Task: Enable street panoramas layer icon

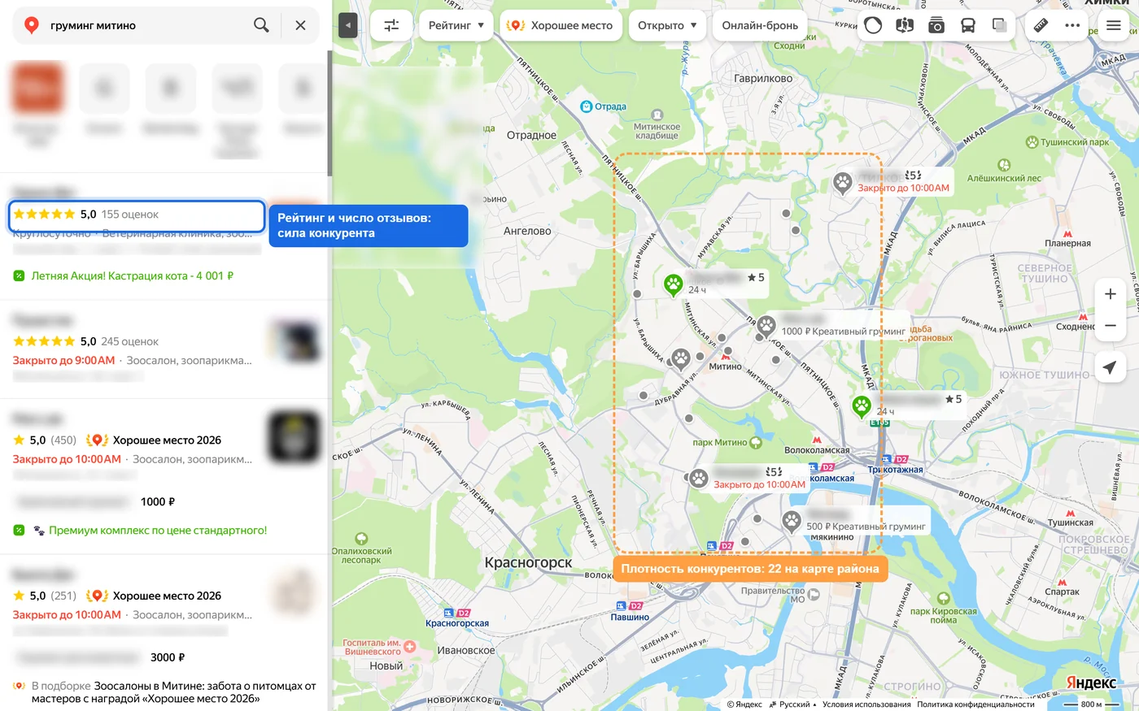Action: click(905, 25)
